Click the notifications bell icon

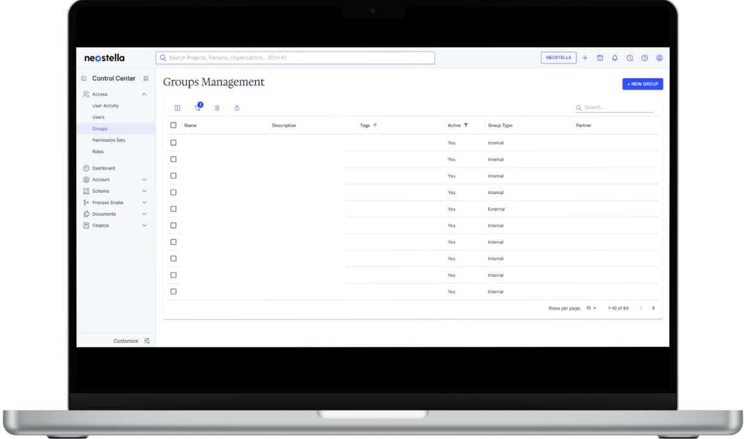click(x=615, y=58)
